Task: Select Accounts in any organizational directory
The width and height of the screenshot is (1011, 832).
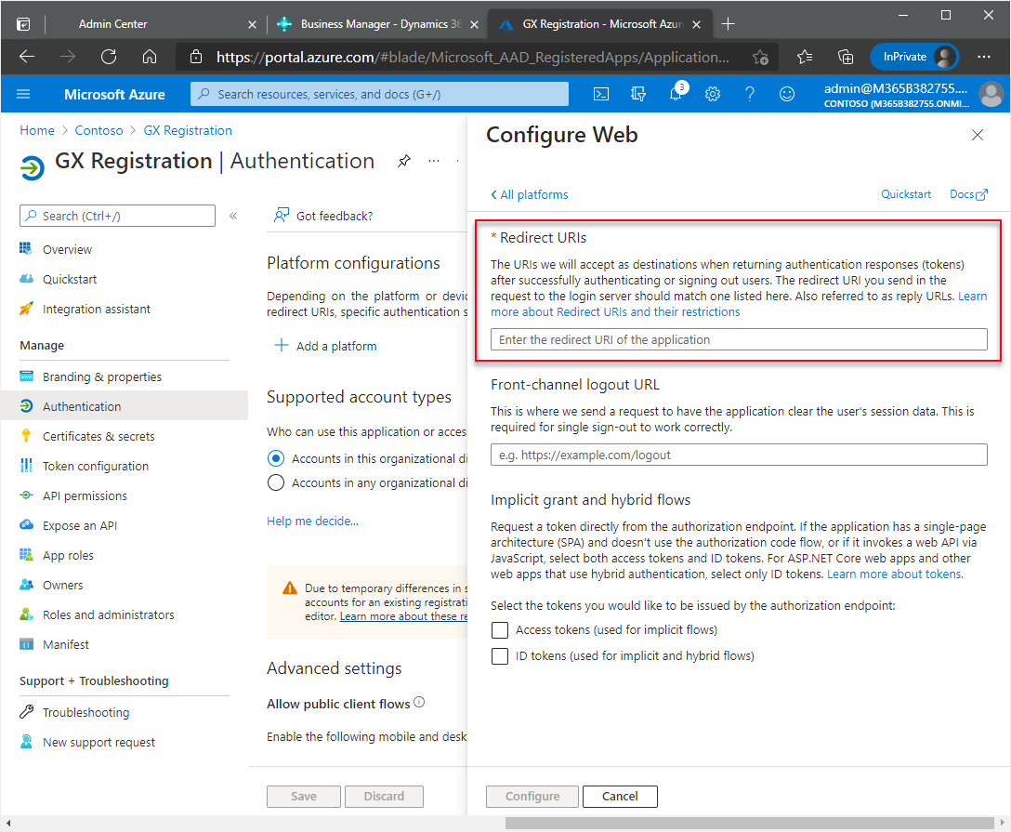Action: (x=275, y=482)
